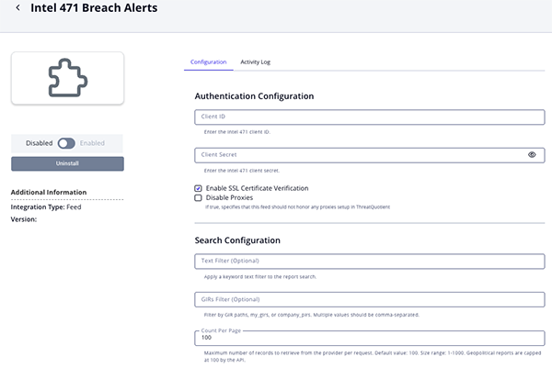Go back using the left chevron arrow
The height and width of the screenshot is (368, 552).
(x=18, y=7)
